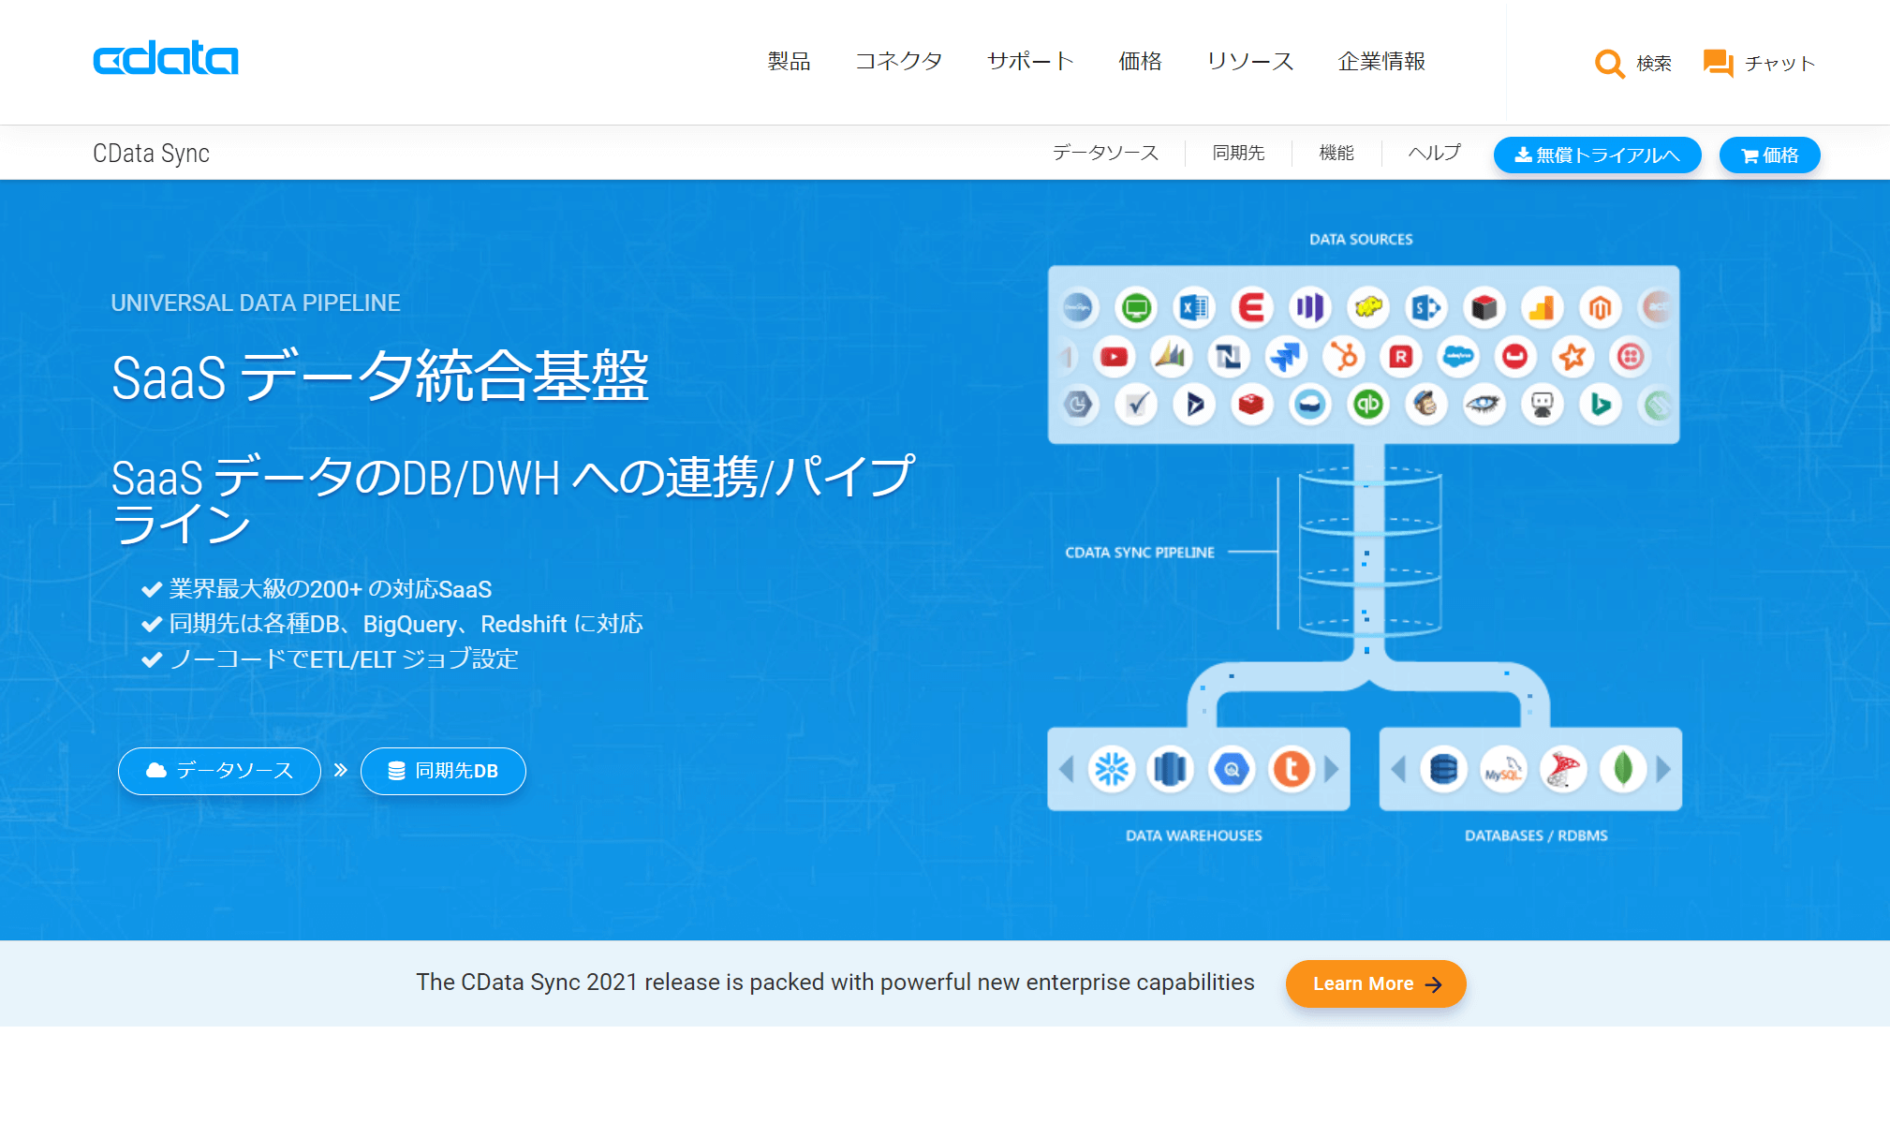Viewport: 1890px width, 1123px height.
Task: Click the Google BigQuery icon under Data Warehouses
Action: pos(1233,770)
